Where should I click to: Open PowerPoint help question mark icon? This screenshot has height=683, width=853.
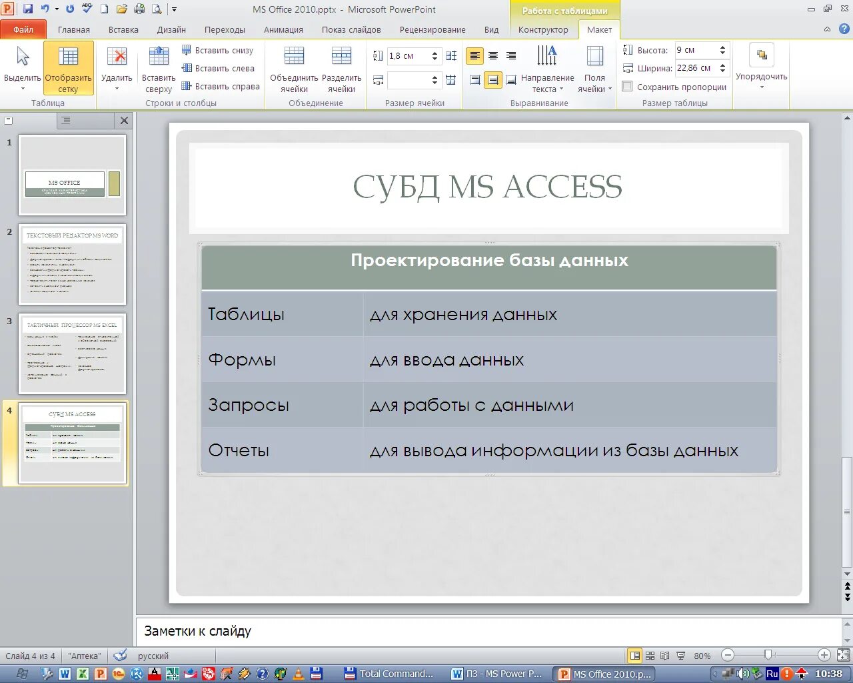point(844,29)
